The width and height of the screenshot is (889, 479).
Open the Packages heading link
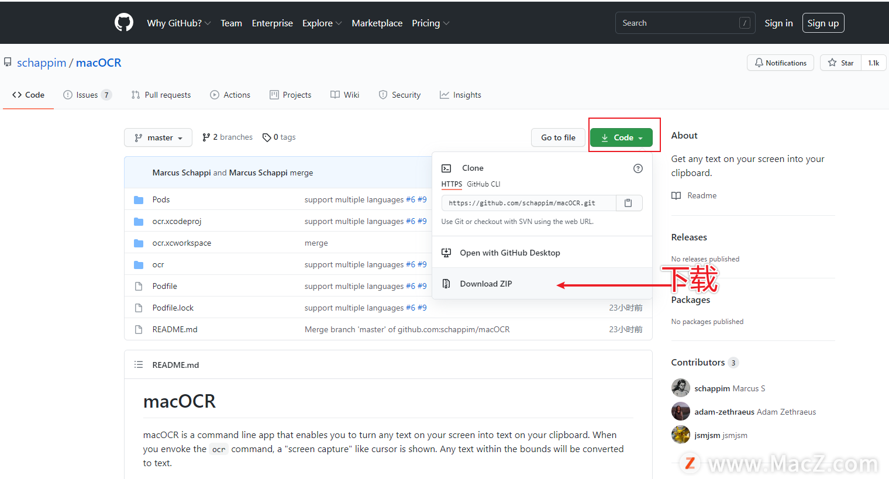click(x=691, y=299)
